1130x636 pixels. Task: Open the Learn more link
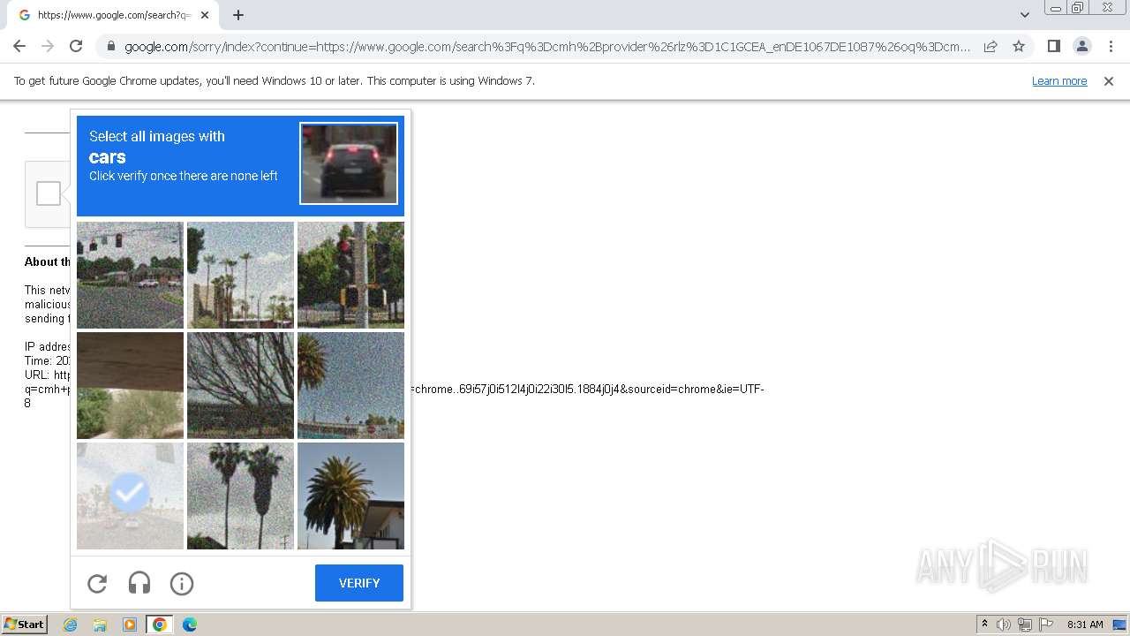click(x=1059, y=81)
